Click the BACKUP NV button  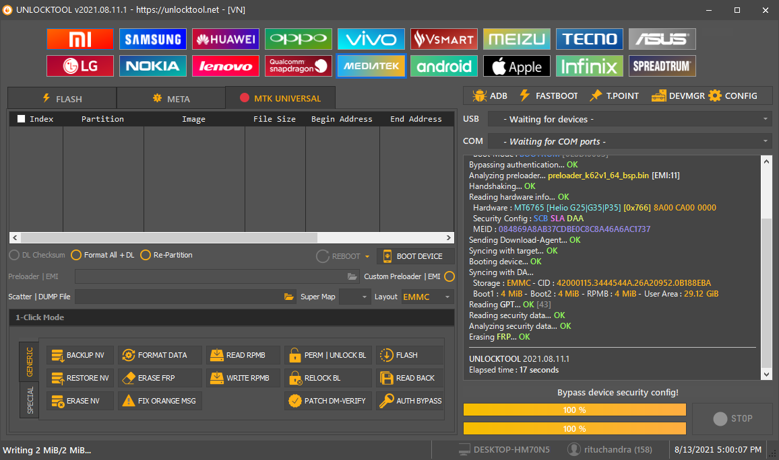[x=80, y=355]
